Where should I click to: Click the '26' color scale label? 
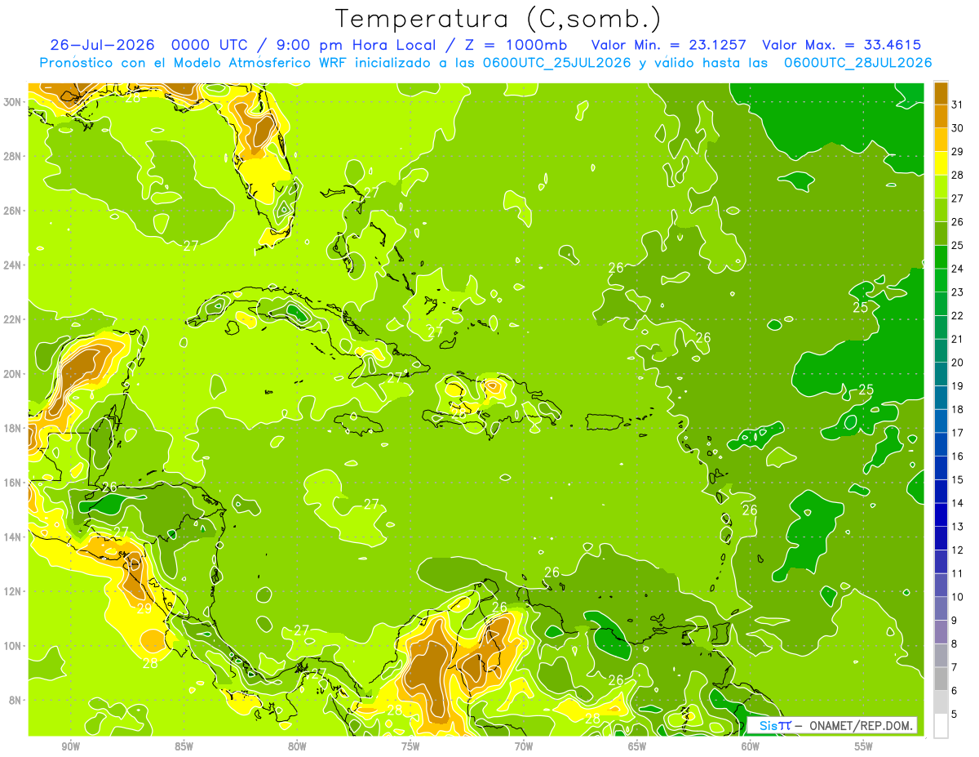(x=957, y=222)
